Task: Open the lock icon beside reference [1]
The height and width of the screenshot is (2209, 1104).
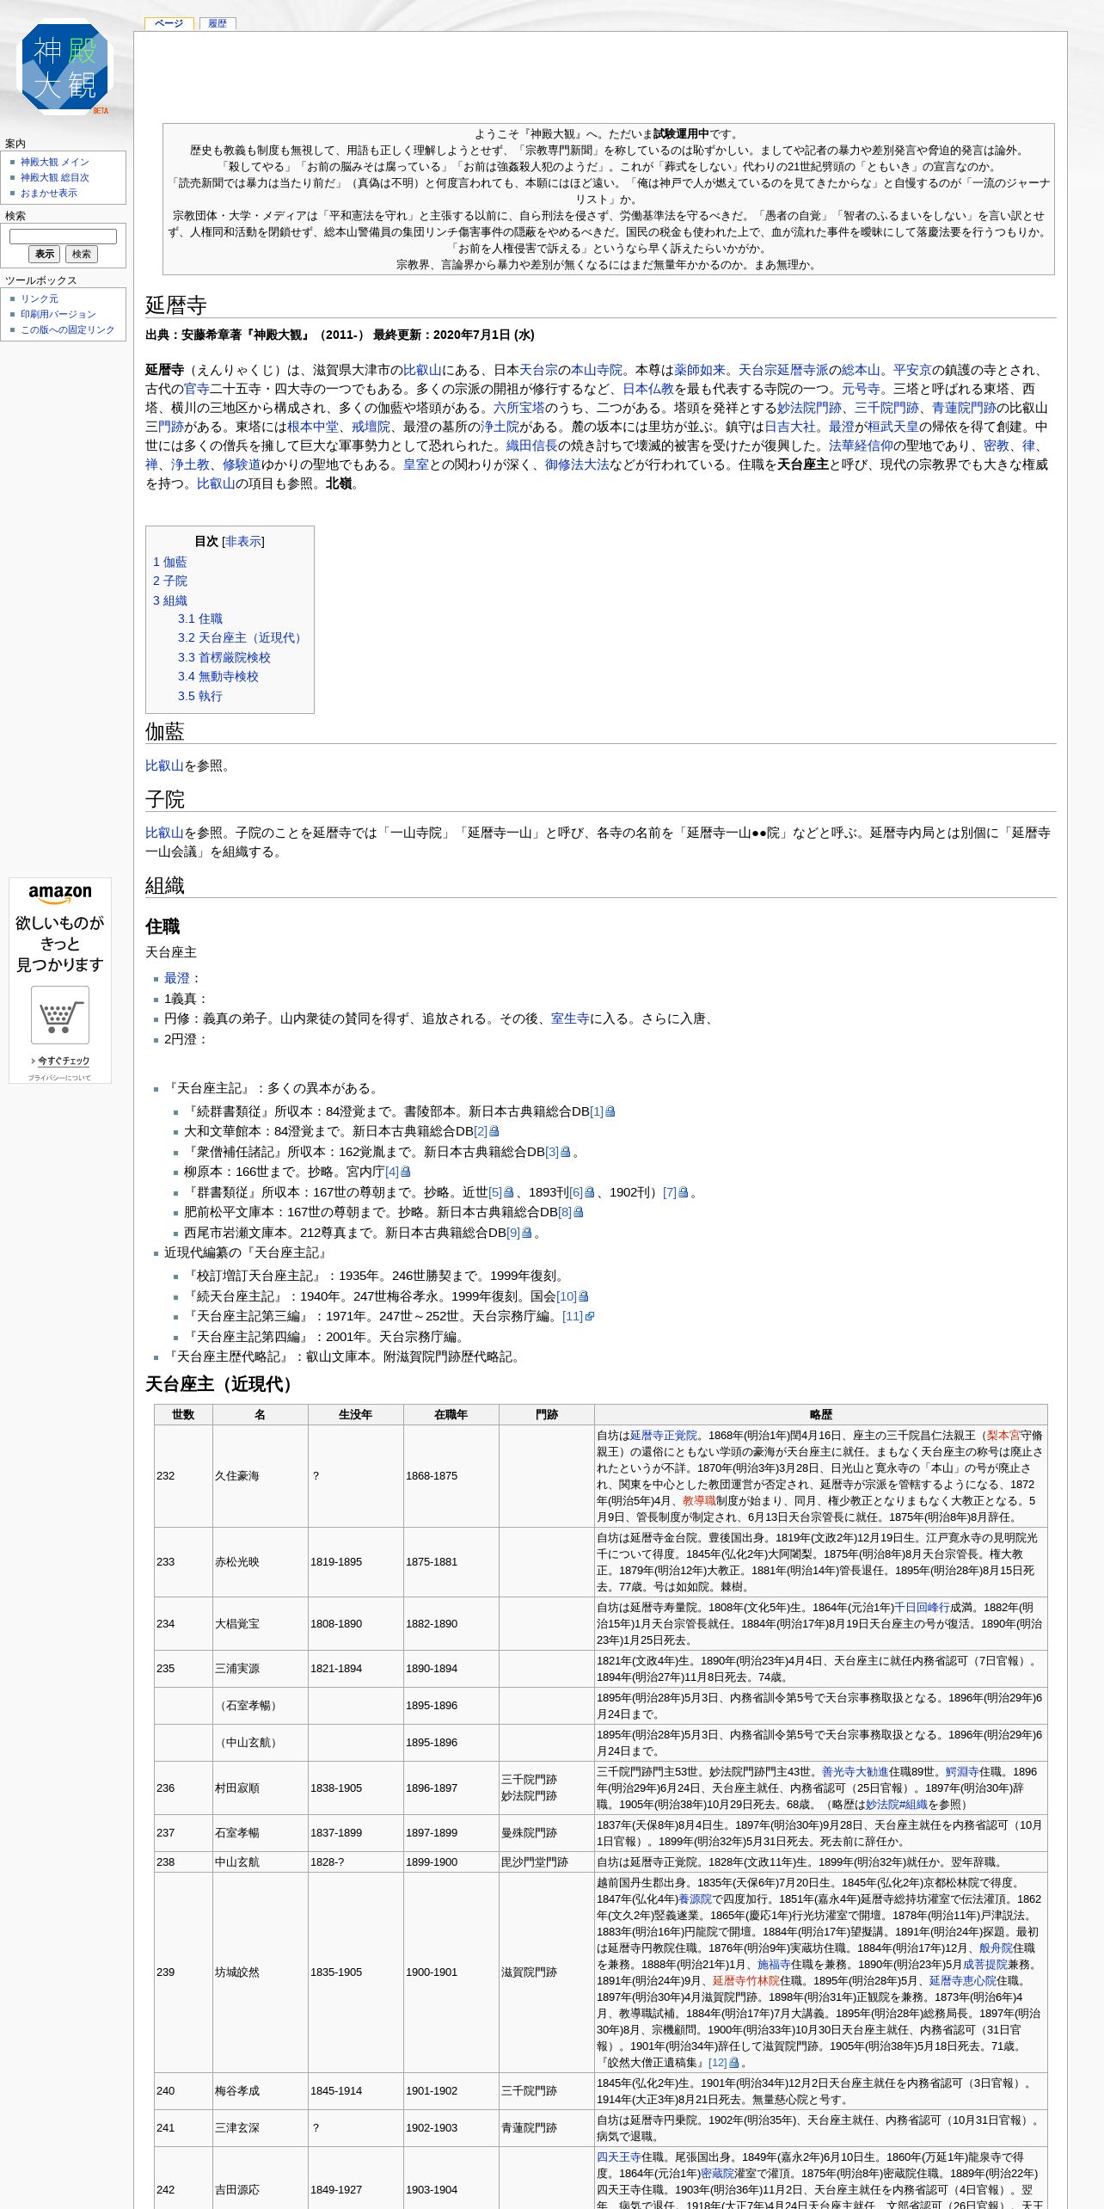Action: 610,1111
